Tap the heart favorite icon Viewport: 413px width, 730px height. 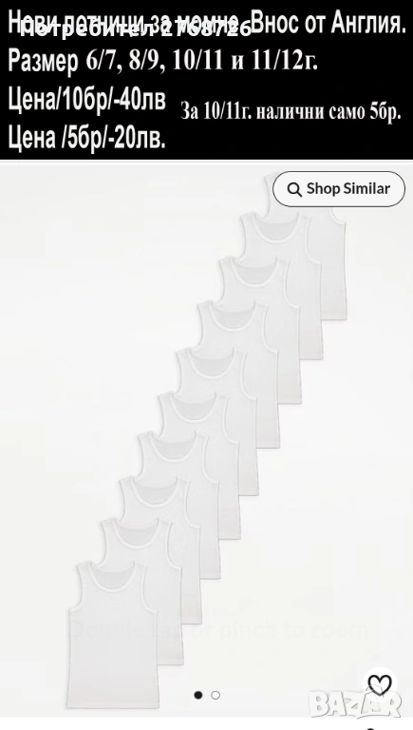click(x=380, y=684)
